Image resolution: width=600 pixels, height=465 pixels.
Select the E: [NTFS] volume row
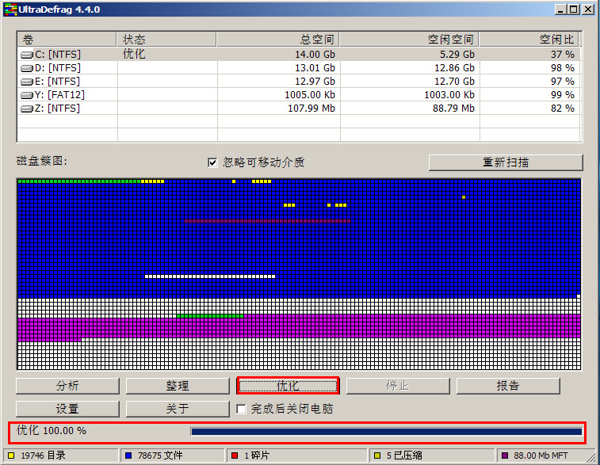click(x=299, y=82)
